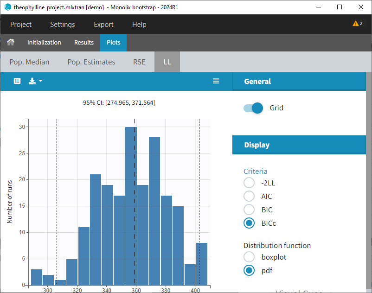
Task: Open the warning notifications icon
Action: 358,24
